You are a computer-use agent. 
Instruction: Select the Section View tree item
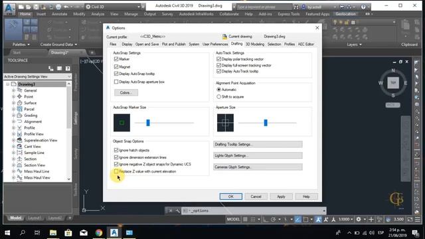pyautogui.click(x=35, y=165)
